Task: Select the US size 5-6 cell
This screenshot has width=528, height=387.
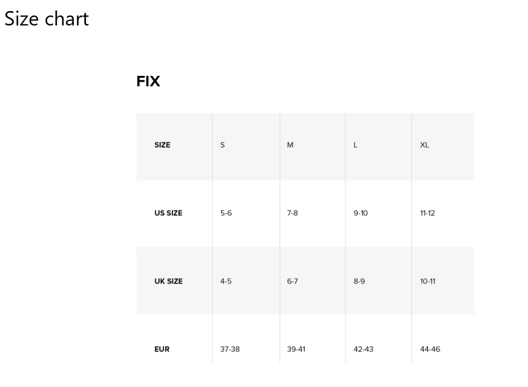Action: click(226, 213)
